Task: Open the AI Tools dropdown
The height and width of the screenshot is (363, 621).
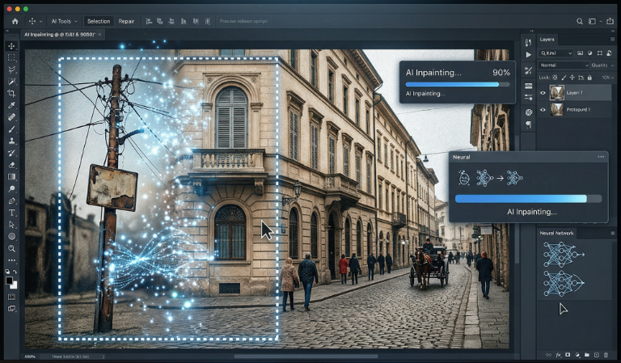Action: [x=63, y=21]
